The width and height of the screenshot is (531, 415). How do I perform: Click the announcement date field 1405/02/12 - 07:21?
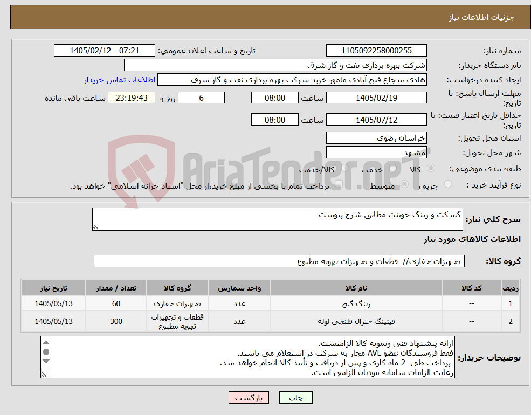click(104, 51)
